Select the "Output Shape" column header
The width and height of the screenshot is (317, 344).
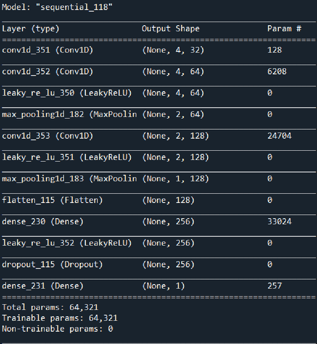(x=170, y=29)
